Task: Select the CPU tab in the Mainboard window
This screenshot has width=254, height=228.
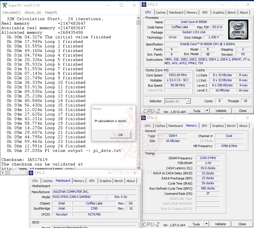Action: click(x=35, y=181)
